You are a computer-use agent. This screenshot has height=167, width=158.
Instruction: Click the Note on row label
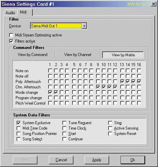click(22, 71)
